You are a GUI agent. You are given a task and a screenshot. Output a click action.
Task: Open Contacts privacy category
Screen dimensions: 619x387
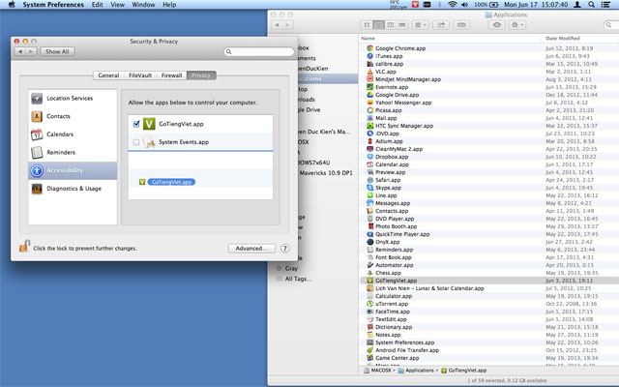58,116
